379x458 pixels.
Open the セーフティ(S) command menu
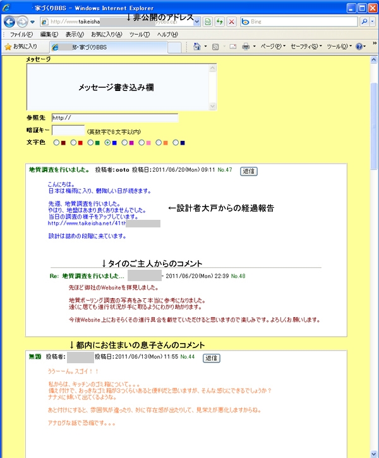click(x=306, y=47)
